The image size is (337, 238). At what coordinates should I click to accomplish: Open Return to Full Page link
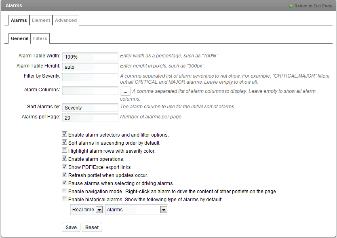point(313,6)
